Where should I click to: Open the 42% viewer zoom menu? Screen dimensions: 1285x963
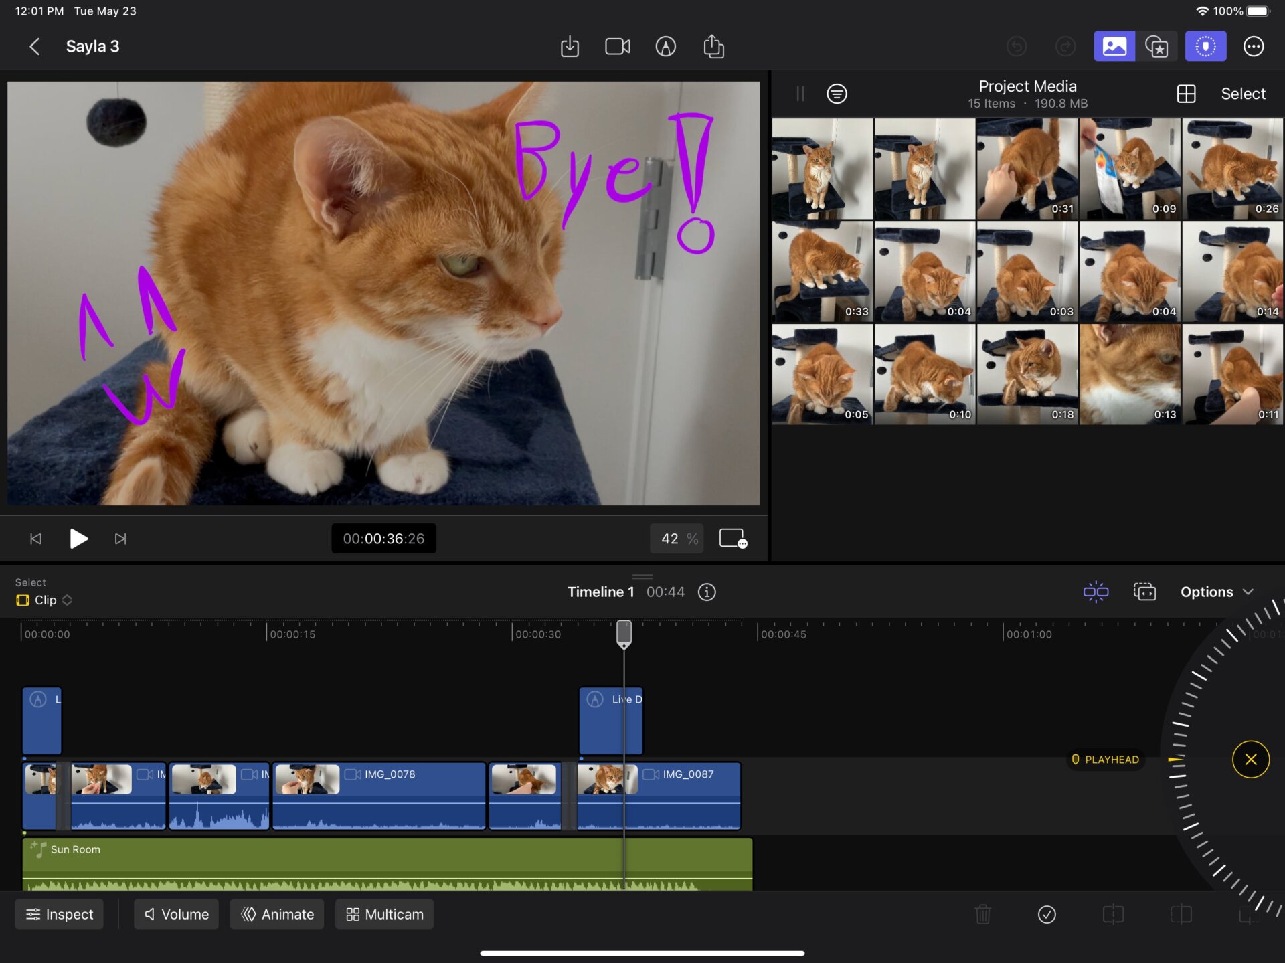tap(677, 539)
